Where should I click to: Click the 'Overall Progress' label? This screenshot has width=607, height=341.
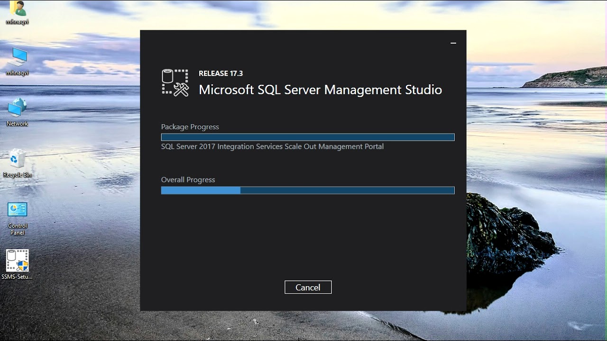pyautogui.click(x=188, y=180)
